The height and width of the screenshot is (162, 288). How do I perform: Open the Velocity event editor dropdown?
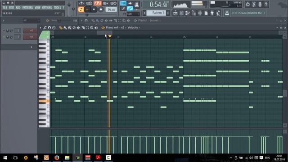[133, 27]
